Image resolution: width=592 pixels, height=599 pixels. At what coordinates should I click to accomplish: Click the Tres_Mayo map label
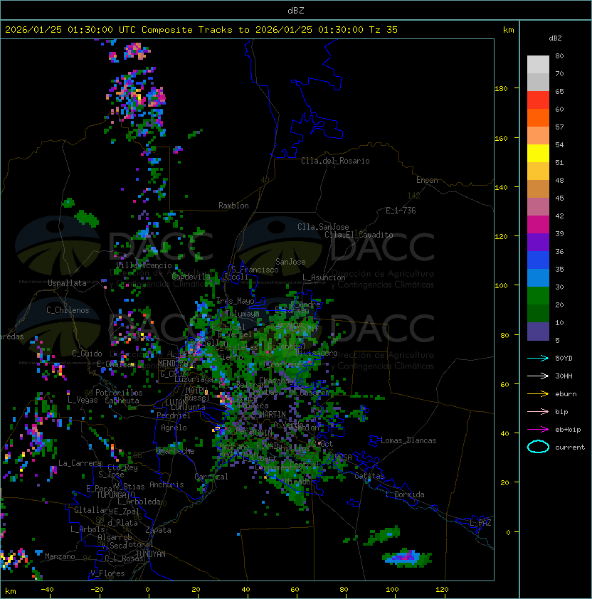point(235,301)
